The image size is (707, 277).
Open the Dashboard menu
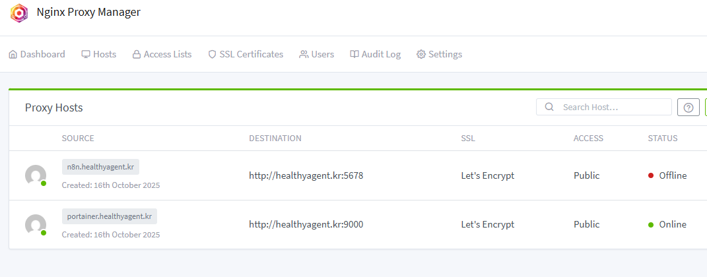tap(37, 54)
